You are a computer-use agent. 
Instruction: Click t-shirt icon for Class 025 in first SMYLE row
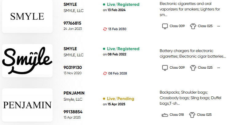193,26
